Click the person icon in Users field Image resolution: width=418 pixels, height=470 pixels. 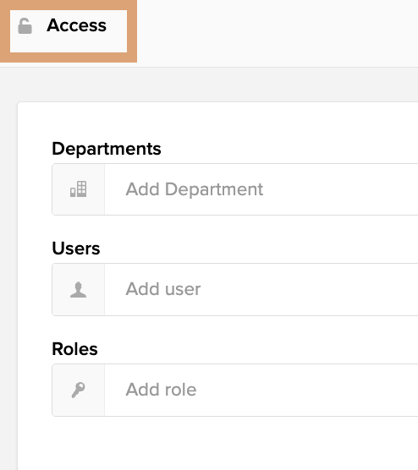pos(79,290)
